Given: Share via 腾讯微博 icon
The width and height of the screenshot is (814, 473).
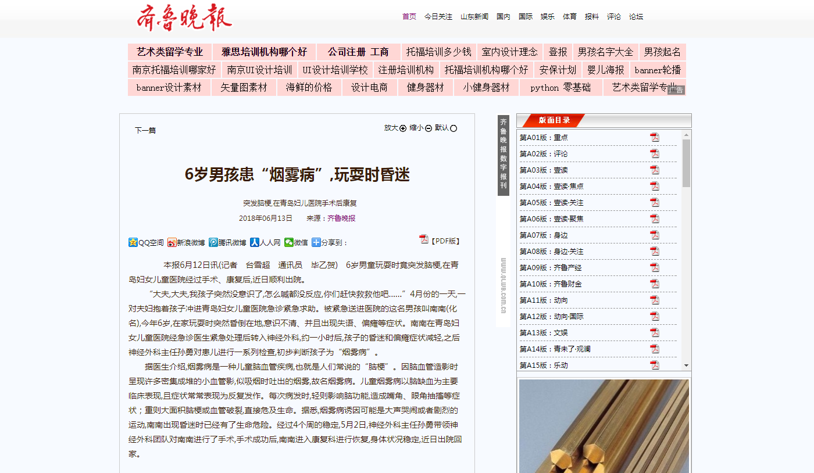Looking at the screenshot, I should point(213,242).
